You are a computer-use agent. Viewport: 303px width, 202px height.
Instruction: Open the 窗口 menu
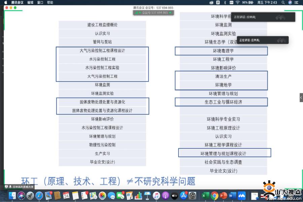click(40, 2)
